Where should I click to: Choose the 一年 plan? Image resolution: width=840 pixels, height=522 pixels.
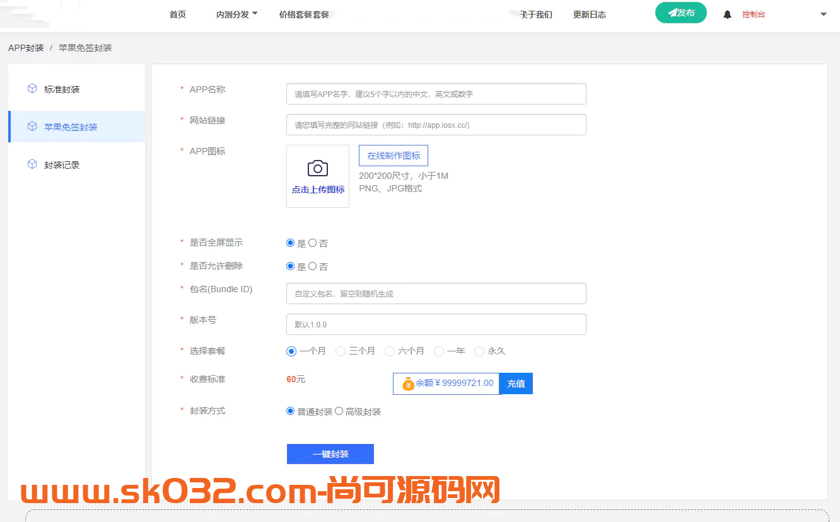439,351
